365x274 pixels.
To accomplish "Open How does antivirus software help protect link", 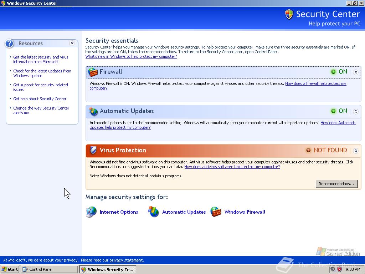I will pos(232,167).
